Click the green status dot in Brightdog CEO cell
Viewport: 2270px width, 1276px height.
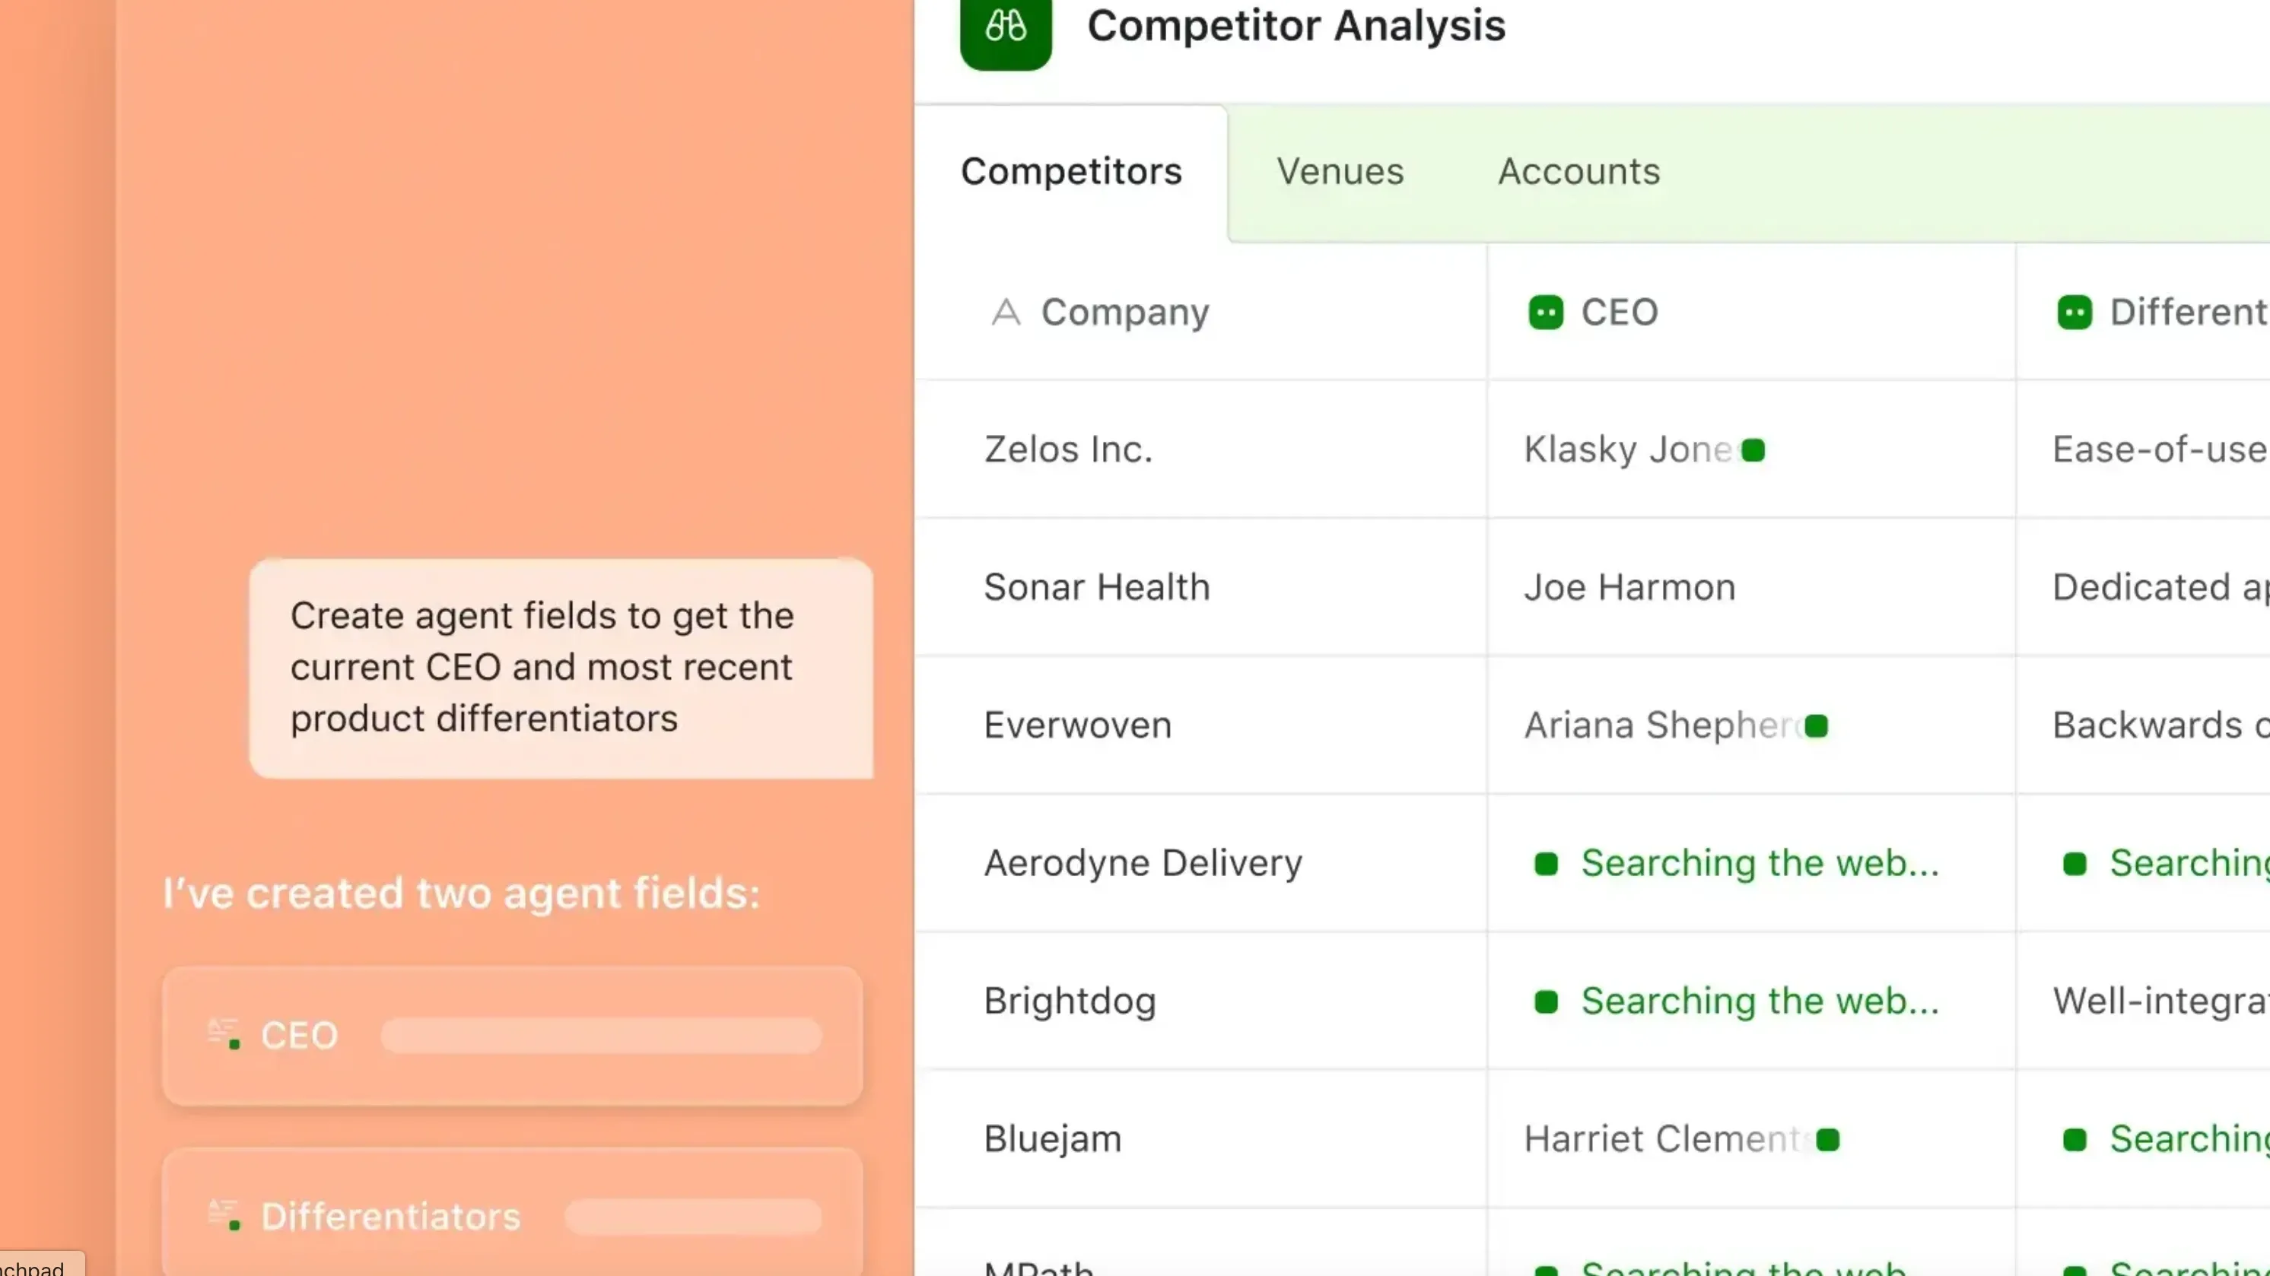tap(1546, 1001)
